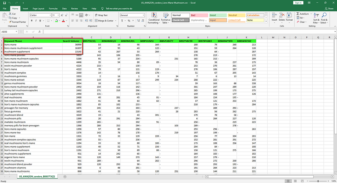Toggle Underline formatting
337x183 pixels.
tap(40, 21)
